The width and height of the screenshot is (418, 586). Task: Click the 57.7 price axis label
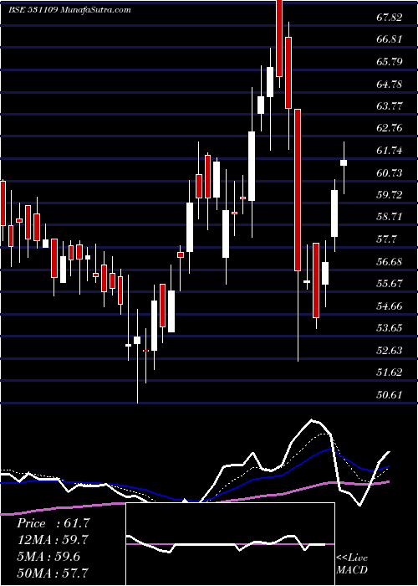click(387, 239)
